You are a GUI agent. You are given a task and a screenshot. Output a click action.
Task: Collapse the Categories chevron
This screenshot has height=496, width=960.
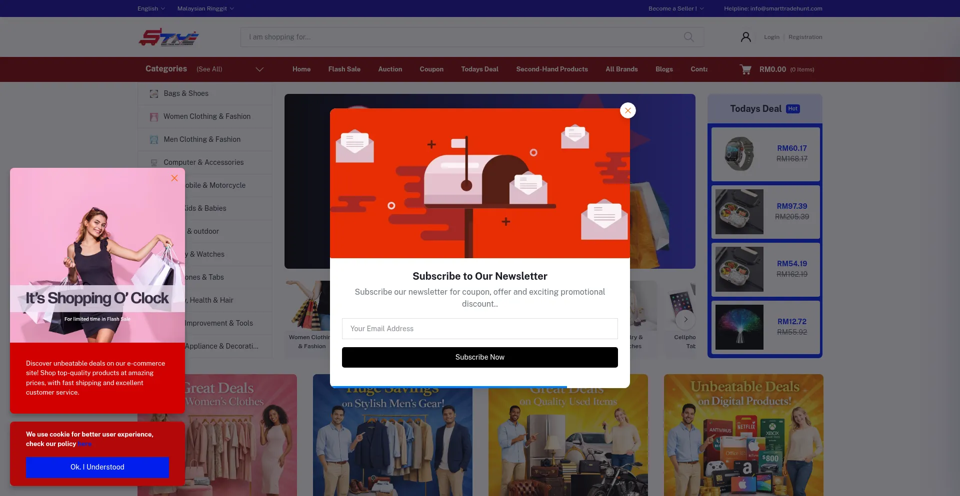[x=259, y=69]
